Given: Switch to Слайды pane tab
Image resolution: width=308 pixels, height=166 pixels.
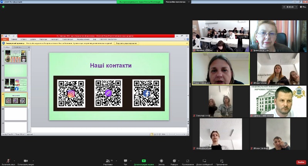Looking at the screenshot, I should pos(7,47).
